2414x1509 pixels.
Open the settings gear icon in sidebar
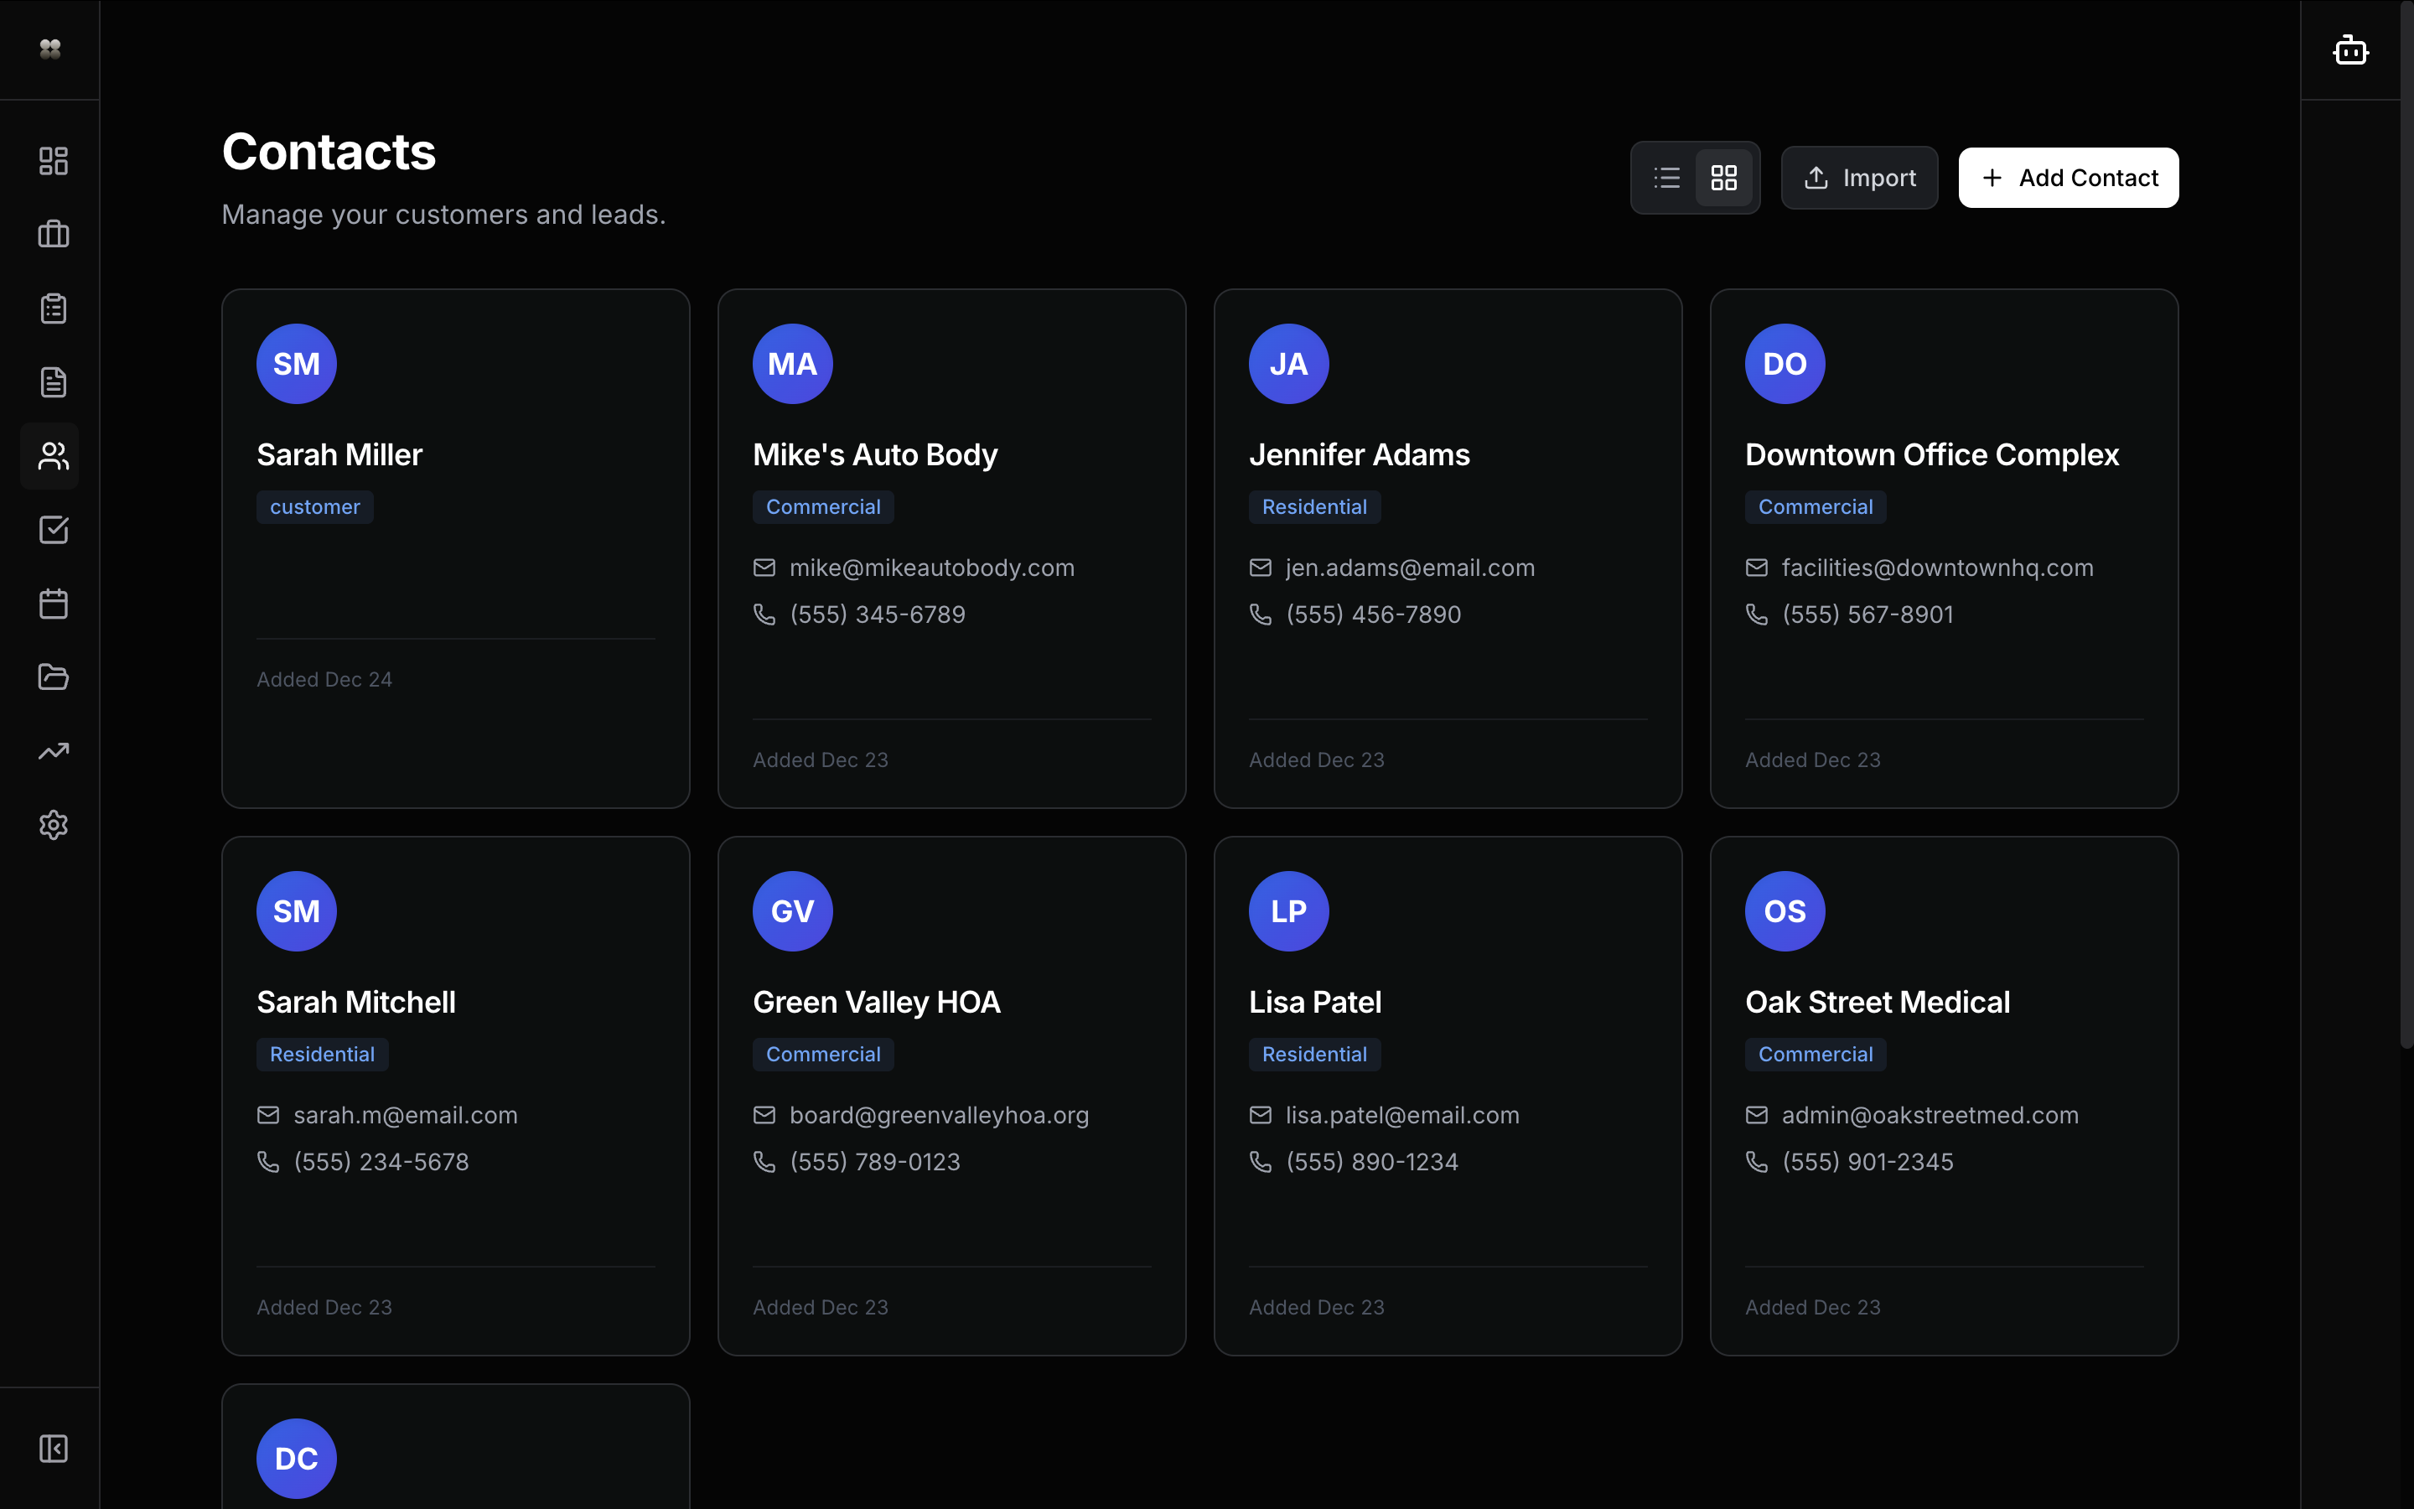point(53,826)
